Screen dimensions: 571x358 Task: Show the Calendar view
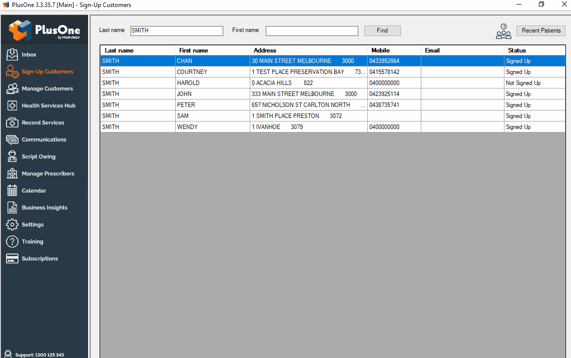tap(34, 190)
